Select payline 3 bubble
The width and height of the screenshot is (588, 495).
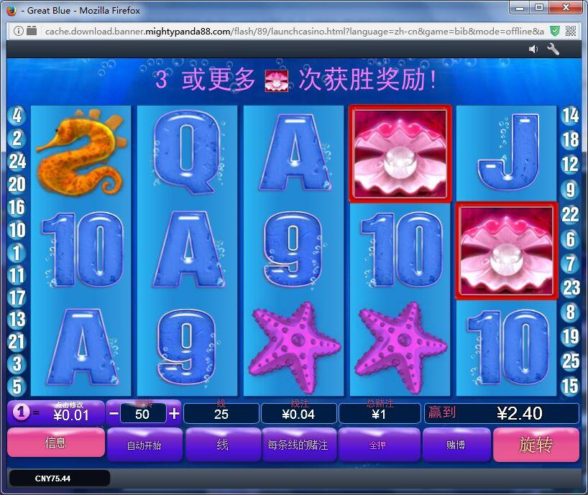click(x=17, y=364)
